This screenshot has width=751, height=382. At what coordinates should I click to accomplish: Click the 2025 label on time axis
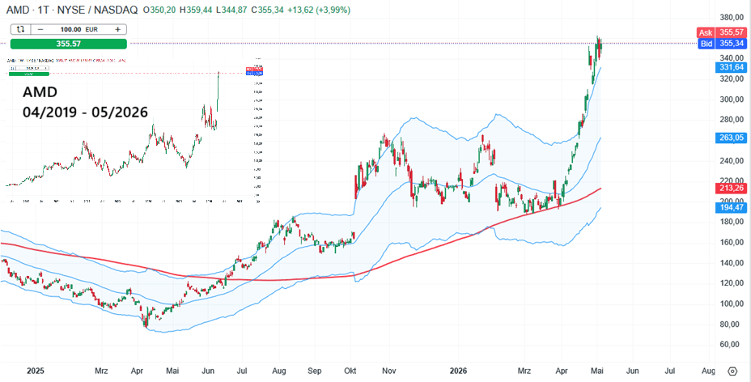[x=36, y=371]
